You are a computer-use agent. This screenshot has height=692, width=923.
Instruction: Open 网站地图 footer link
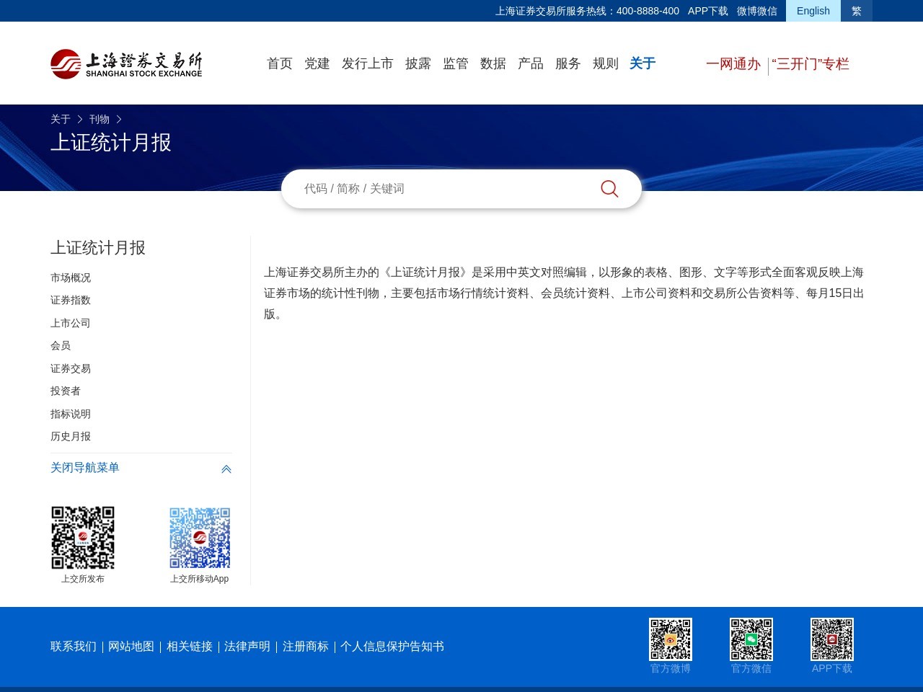coord(131,647)
